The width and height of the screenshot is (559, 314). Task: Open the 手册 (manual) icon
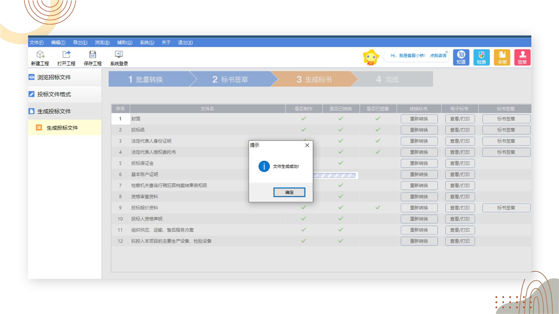point(502,57)
